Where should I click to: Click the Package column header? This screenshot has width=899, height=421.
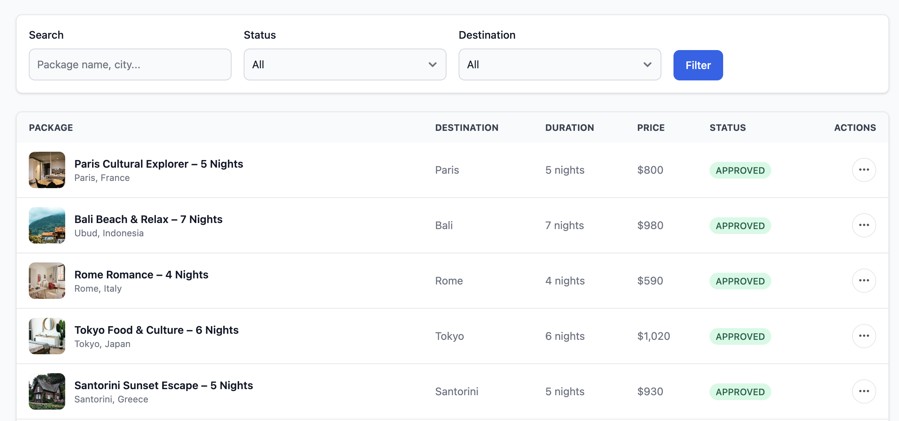(x=51, y=128)
